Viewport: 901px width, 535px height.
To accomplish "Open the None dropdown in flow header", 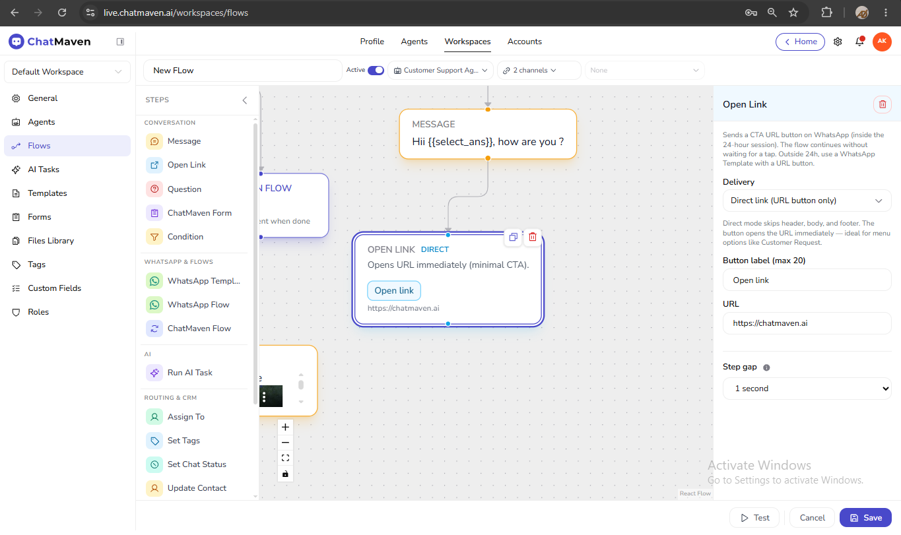I will coord(644,70).
